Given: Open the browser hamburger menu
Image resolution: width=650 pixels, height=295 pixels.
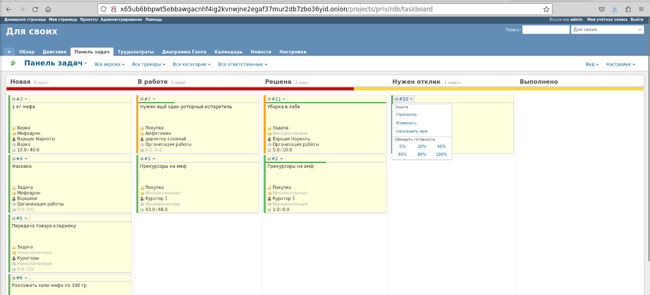Looking at the screenshot, I should coord(641,9).
